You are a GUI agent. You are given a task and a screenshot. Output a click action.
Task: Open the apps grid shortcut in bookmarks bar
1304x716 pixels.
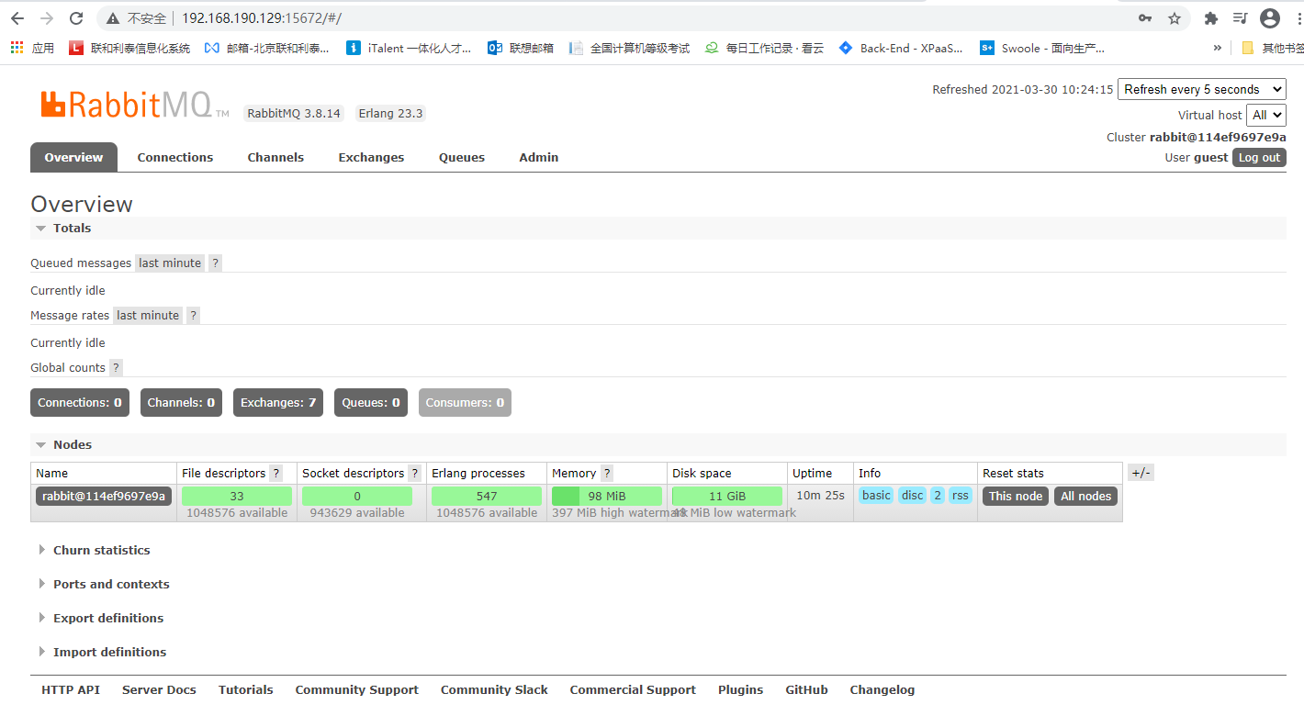coord(32,48)
